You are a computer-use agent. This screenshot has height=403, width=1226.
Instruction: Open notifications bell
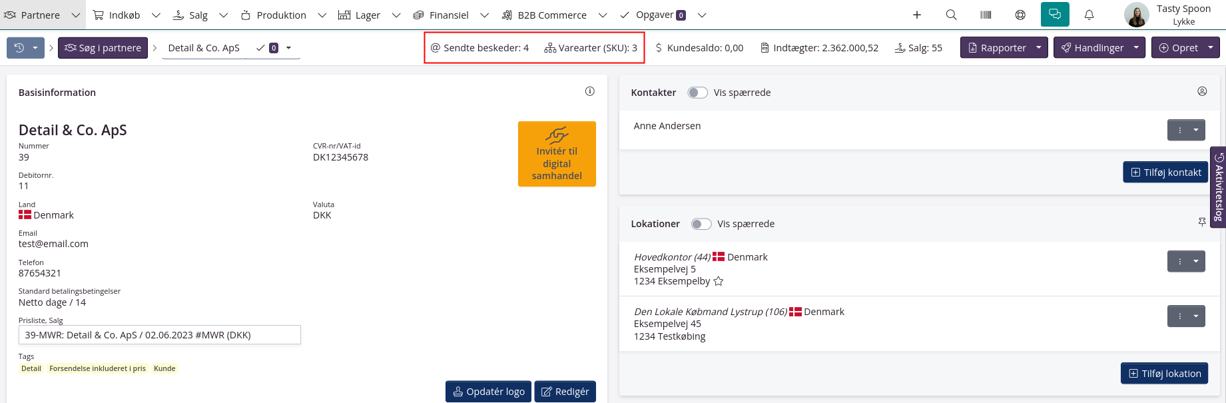[1089, 15]
